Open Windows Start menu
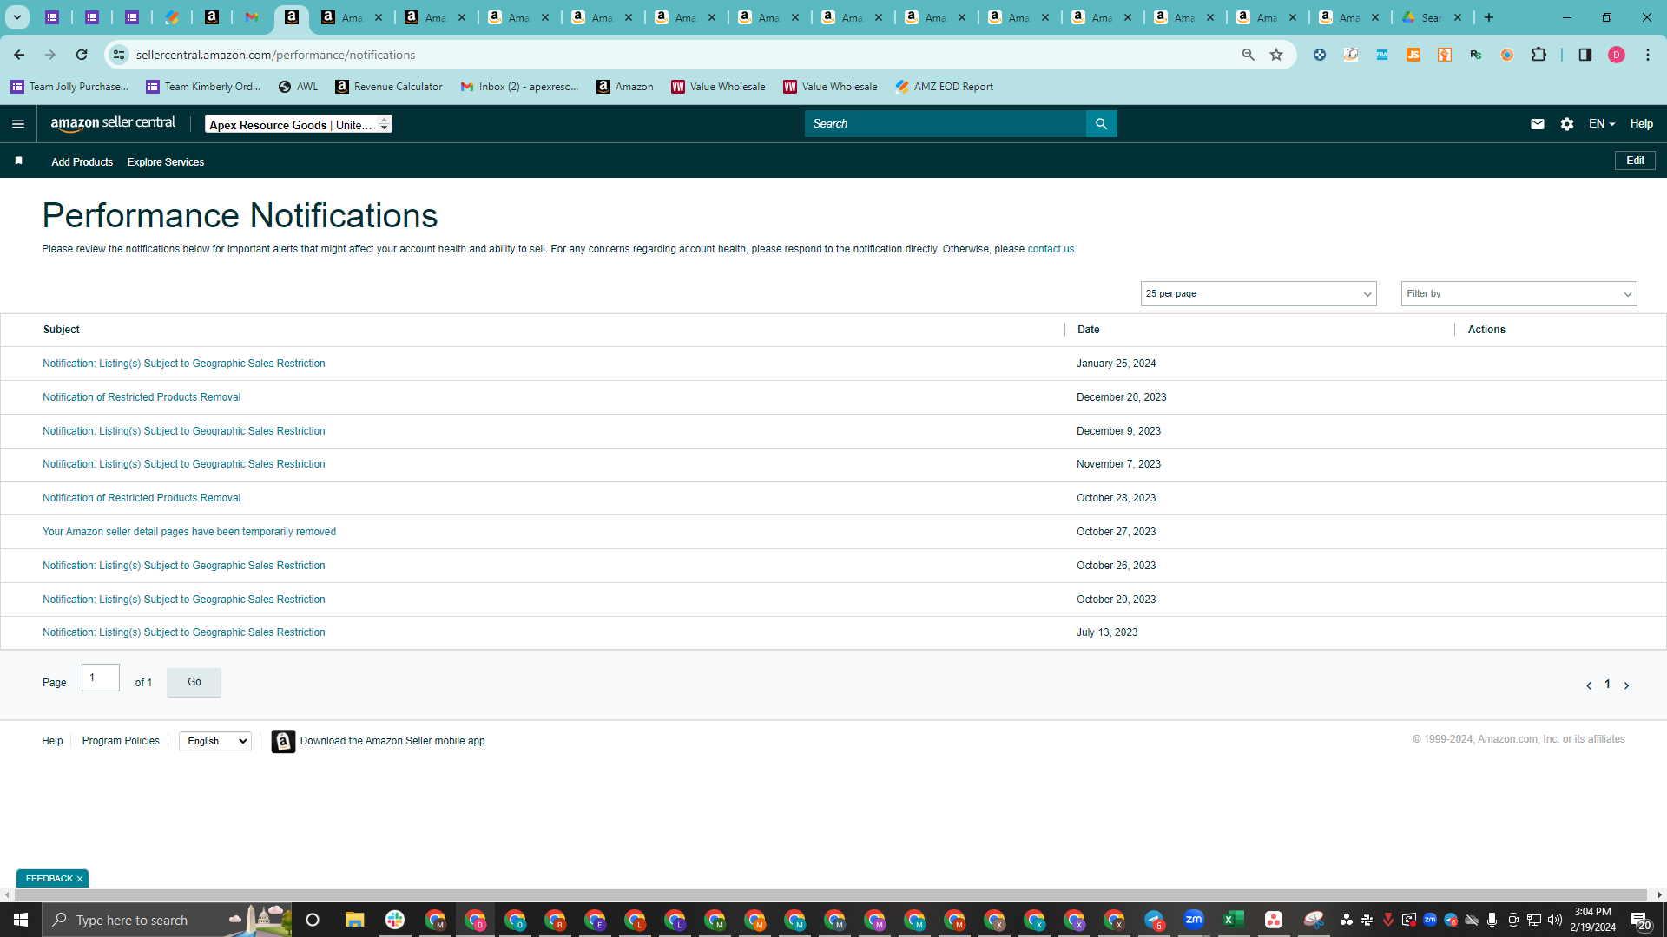 [x=21, y=920]
